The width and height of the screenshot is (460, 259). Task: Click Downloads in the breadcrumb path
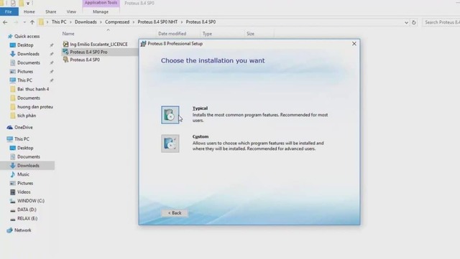coord(86,22)
